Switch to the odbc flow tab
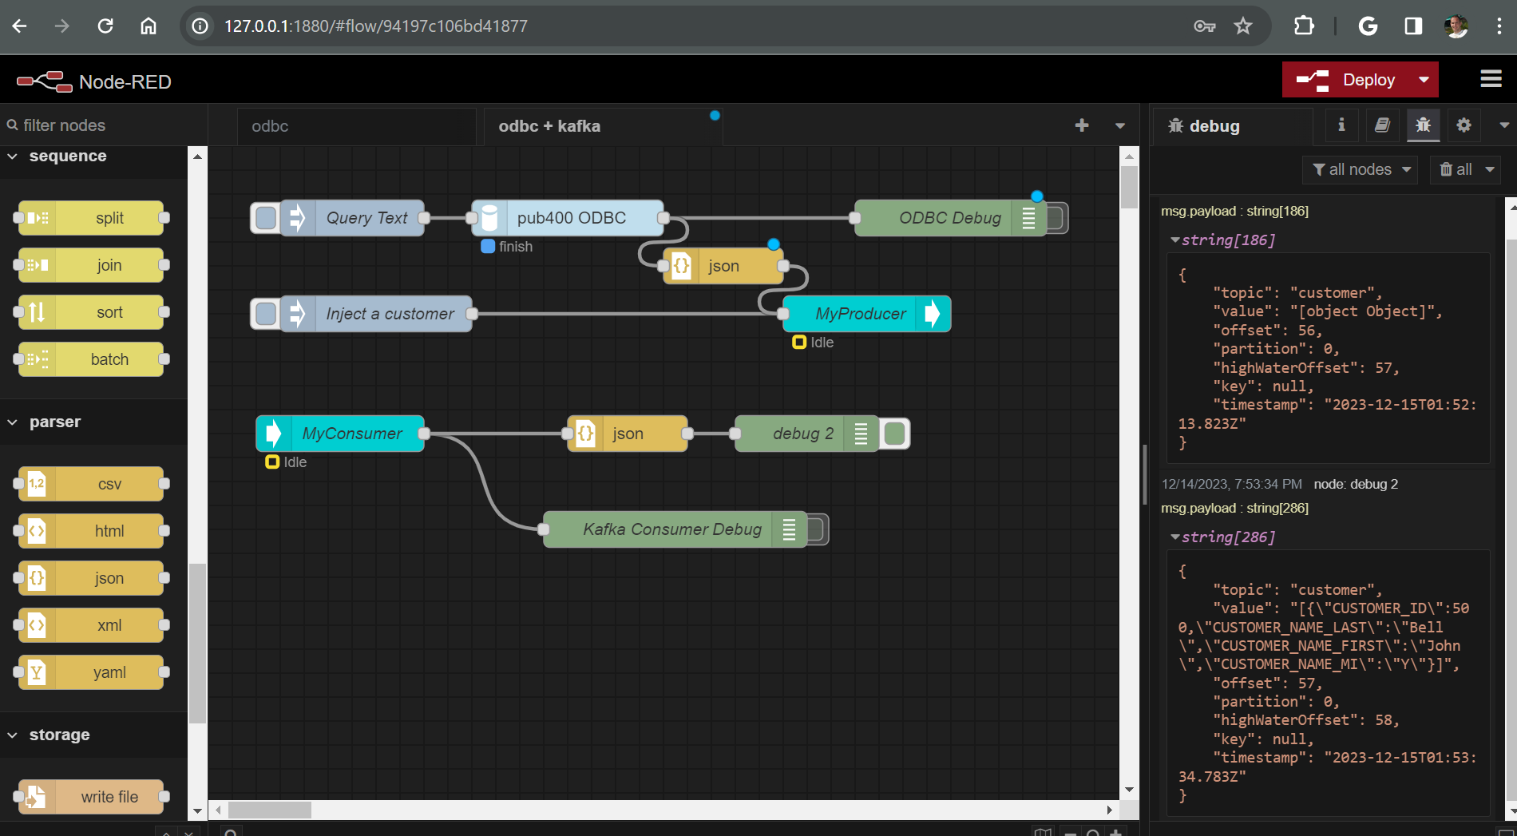 pos(357,126)
